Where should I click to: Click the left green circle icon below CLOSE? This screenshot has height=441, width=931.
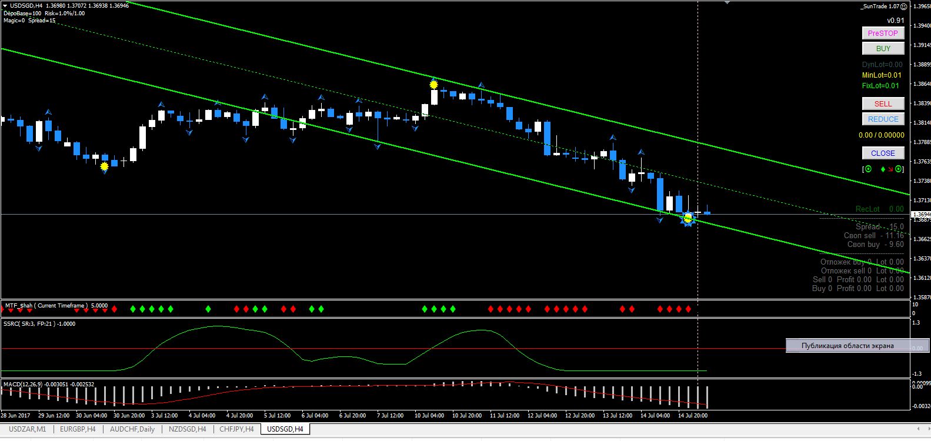coord(868,169)
